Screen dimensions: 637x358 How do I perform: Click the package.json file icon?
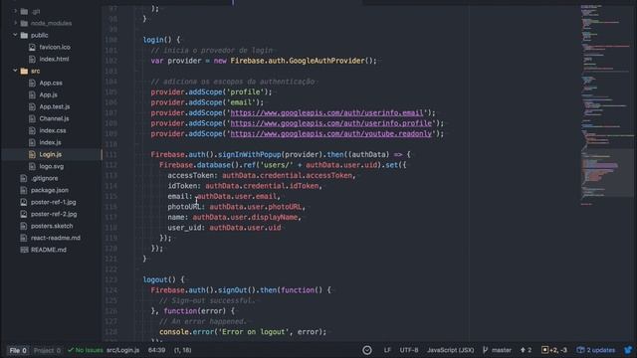point(24,190)
